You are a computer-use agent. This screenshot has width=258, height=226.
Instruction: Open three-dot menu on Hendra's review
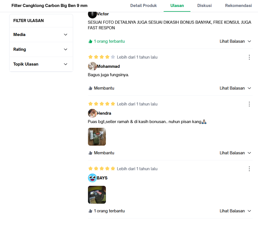pos(249,104)
